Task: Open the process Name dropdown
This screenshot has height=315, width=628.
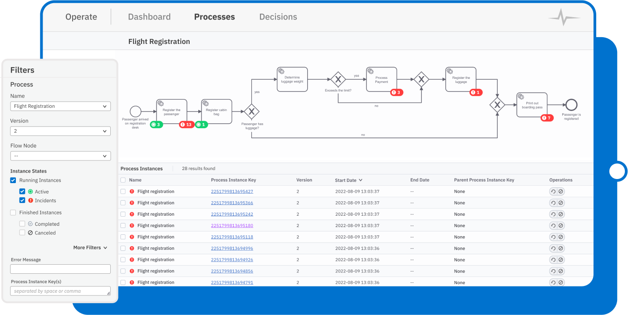Action: pyautogui.click(x=60, y=106)
